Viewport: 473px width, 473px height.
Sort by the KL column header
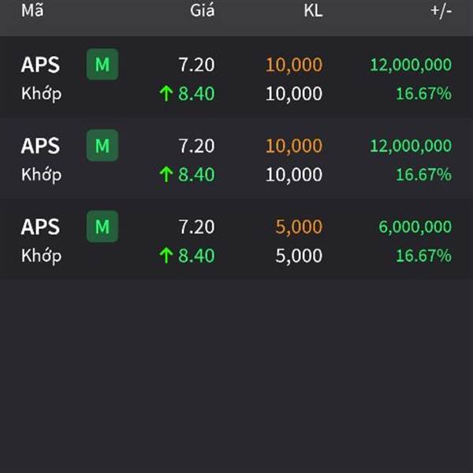313,11
